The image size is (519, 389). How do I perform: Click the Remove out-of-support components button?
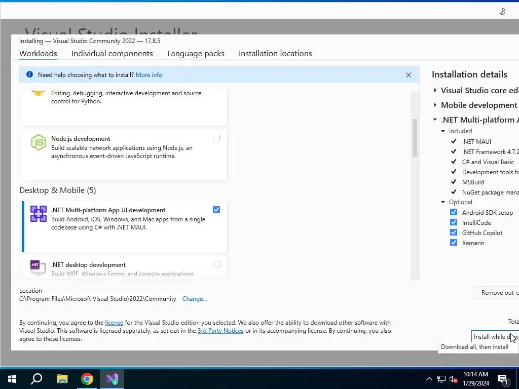[x=496, y=293]
